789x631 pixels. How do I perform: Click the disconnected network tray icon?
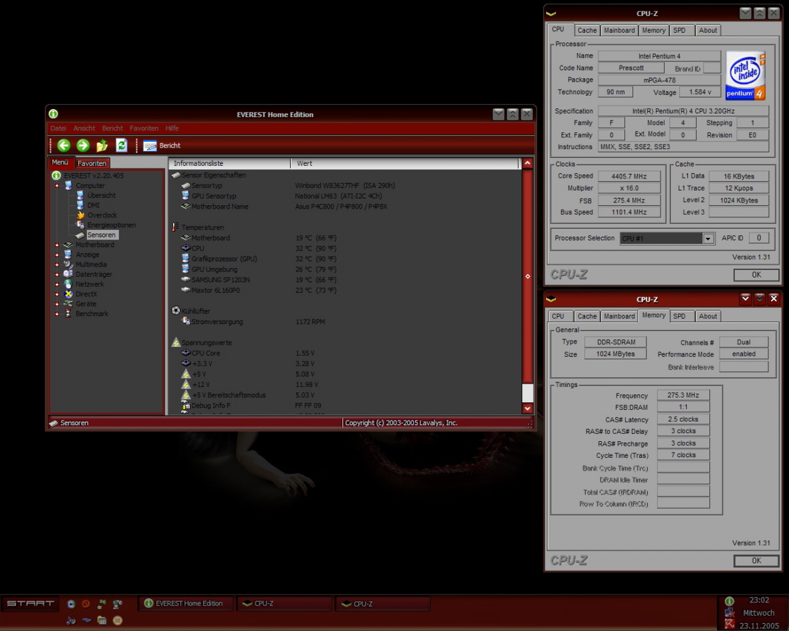point(729,613)
